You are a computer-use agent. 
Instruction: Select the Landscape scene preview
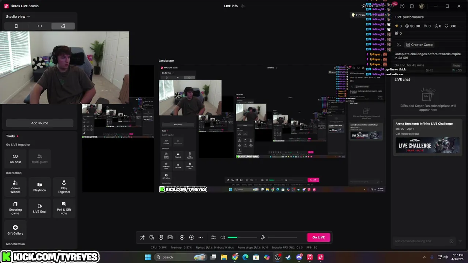[272, 129]
